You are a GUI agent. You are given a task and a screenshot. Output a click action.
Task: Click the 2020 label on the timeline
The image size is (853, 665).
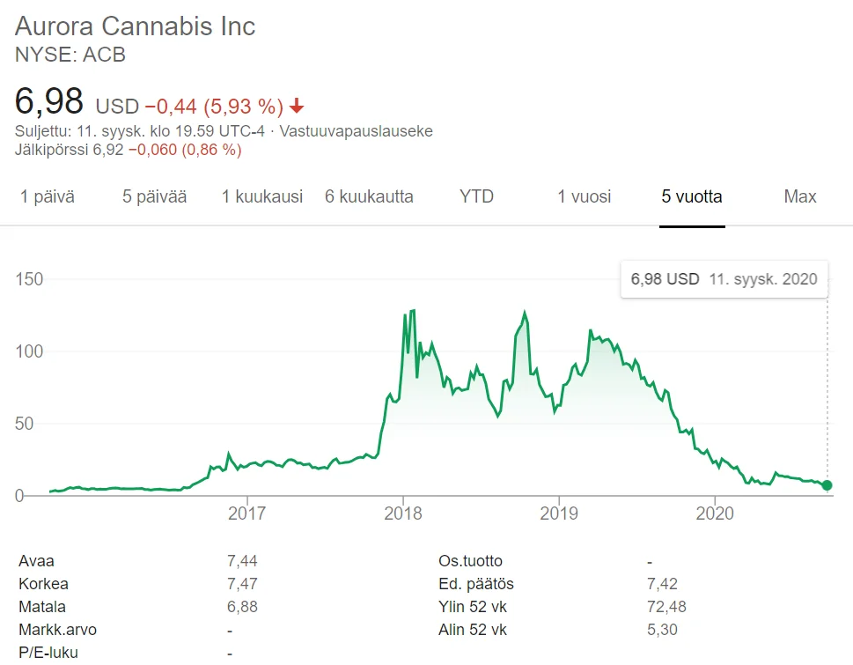pos(715,513)
